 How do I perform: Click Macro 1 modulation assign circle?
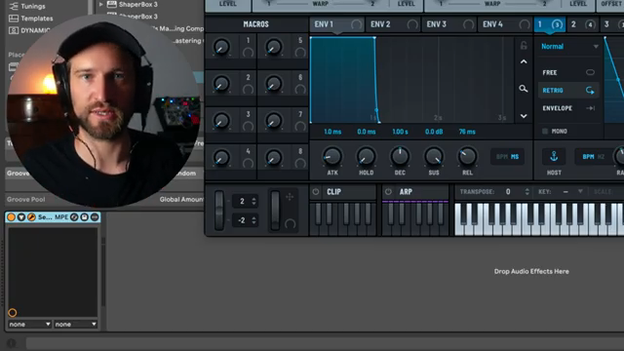pos(248,53)
